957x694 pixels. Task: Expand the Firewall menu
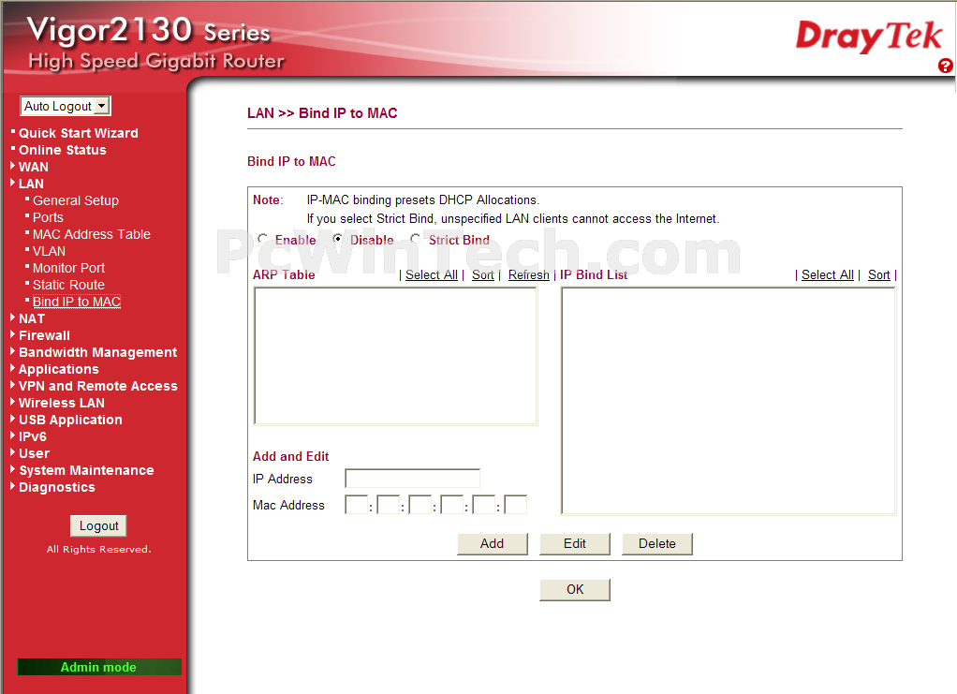pyautogui.click(x=44, y=335)
